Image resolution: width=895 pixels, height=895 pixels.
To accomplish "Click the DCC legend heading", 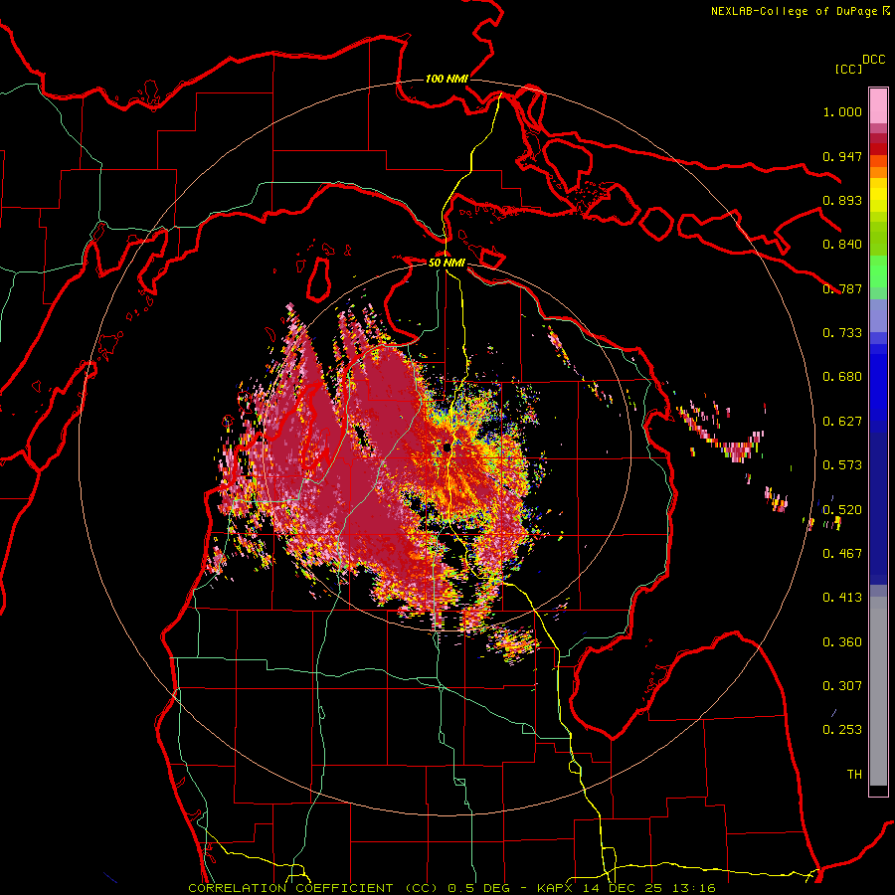I will click(873, 60).
